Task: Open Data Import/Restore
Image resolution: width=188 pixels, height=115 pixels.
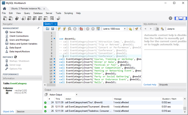Action: click(20, 52)
